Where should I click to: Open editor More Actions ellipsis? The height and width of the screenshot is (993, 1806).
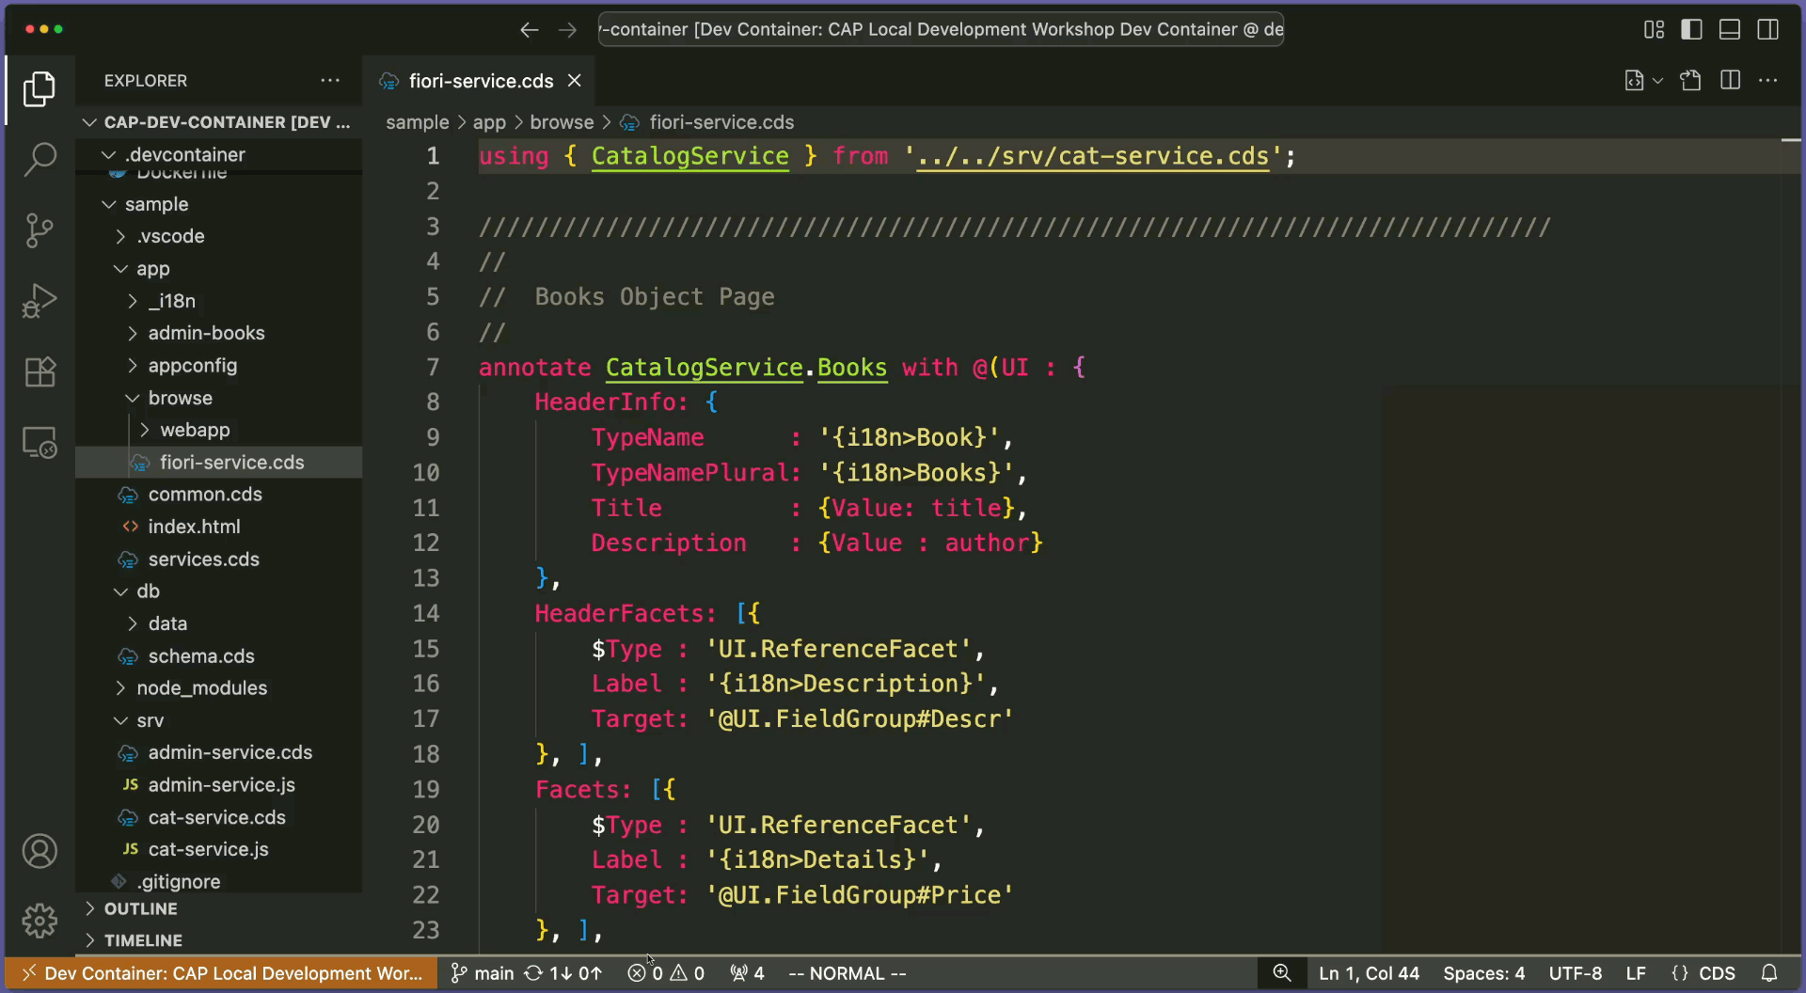click(x=1767, y=81)
